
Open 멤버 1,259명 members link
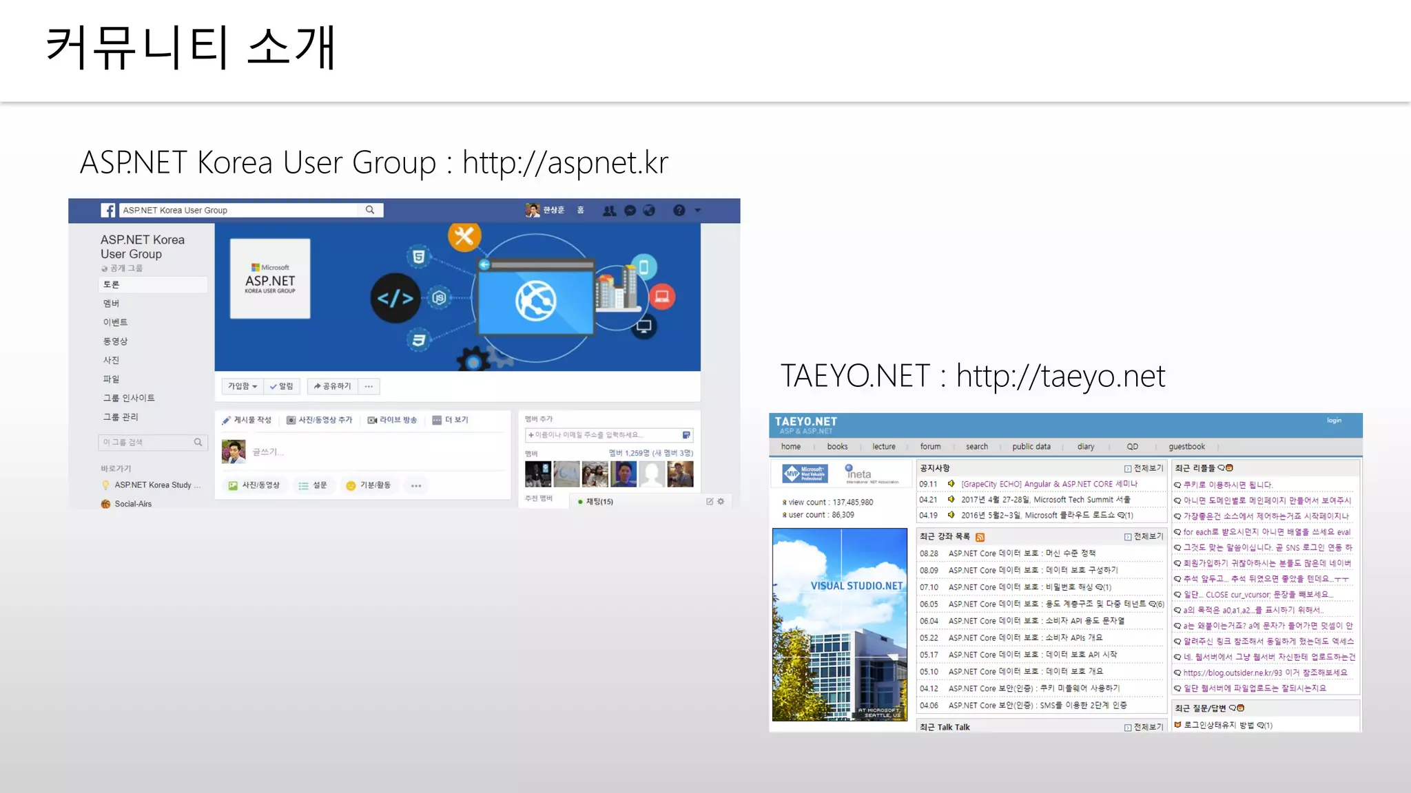(650, 453)
